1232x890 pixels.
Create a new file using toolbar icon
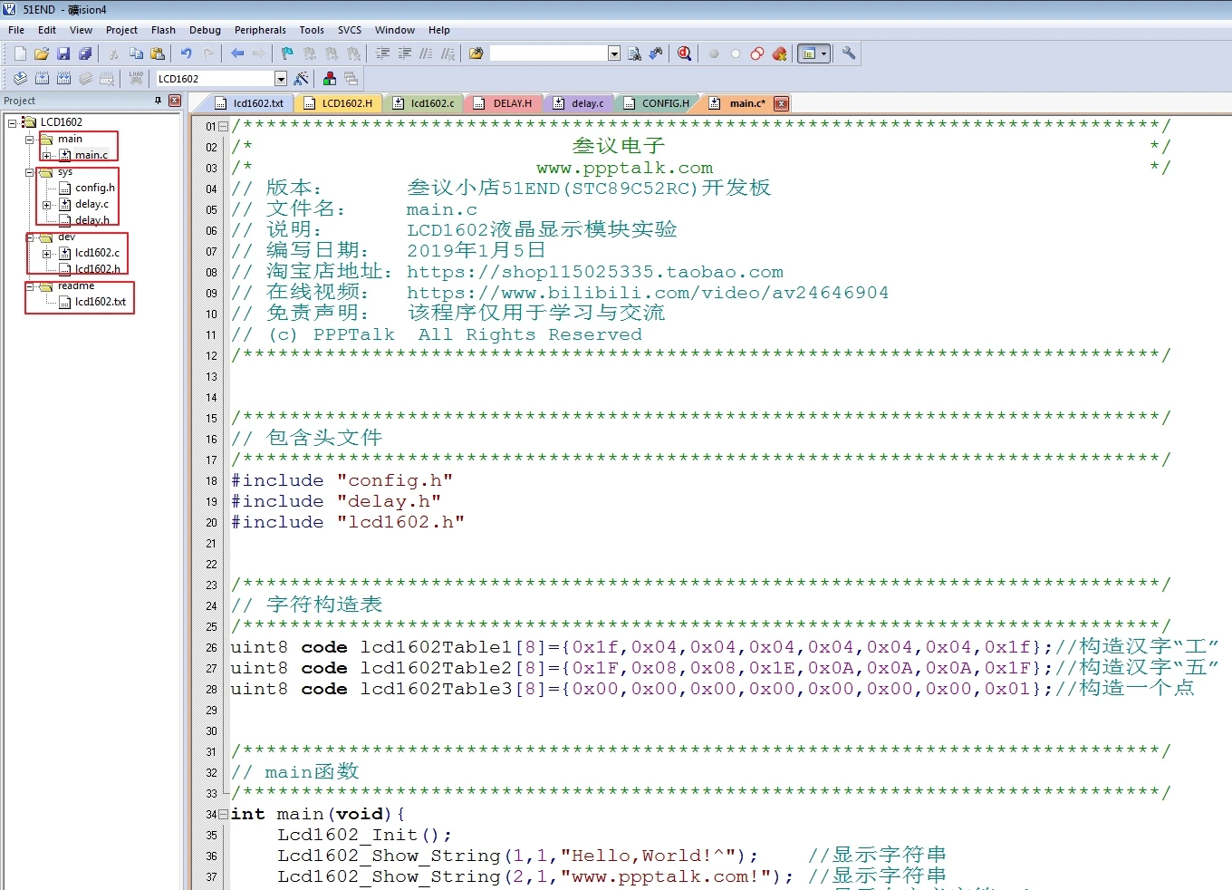(x=20, y=53)
